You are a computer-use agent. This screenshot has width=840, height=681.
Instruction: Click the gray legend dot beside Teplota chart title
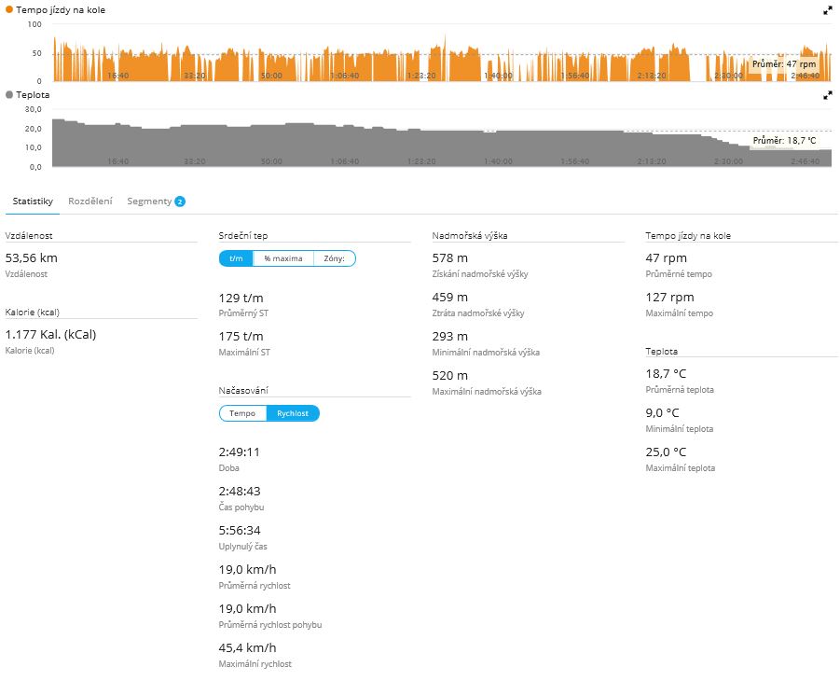[x=9, y=95]
